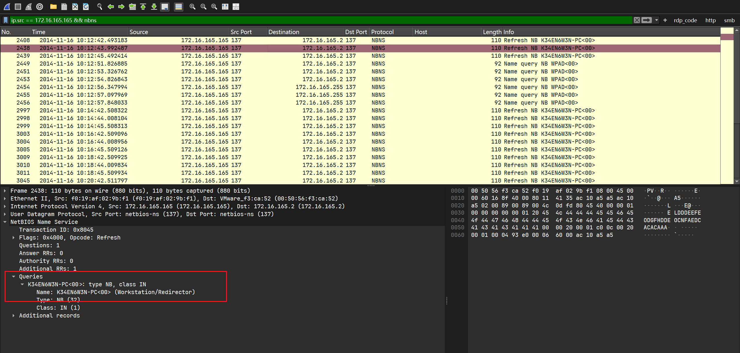Click the resize columns icon
Screen dimensions: 740x353
pyautogui.click(x=225, y=6)
